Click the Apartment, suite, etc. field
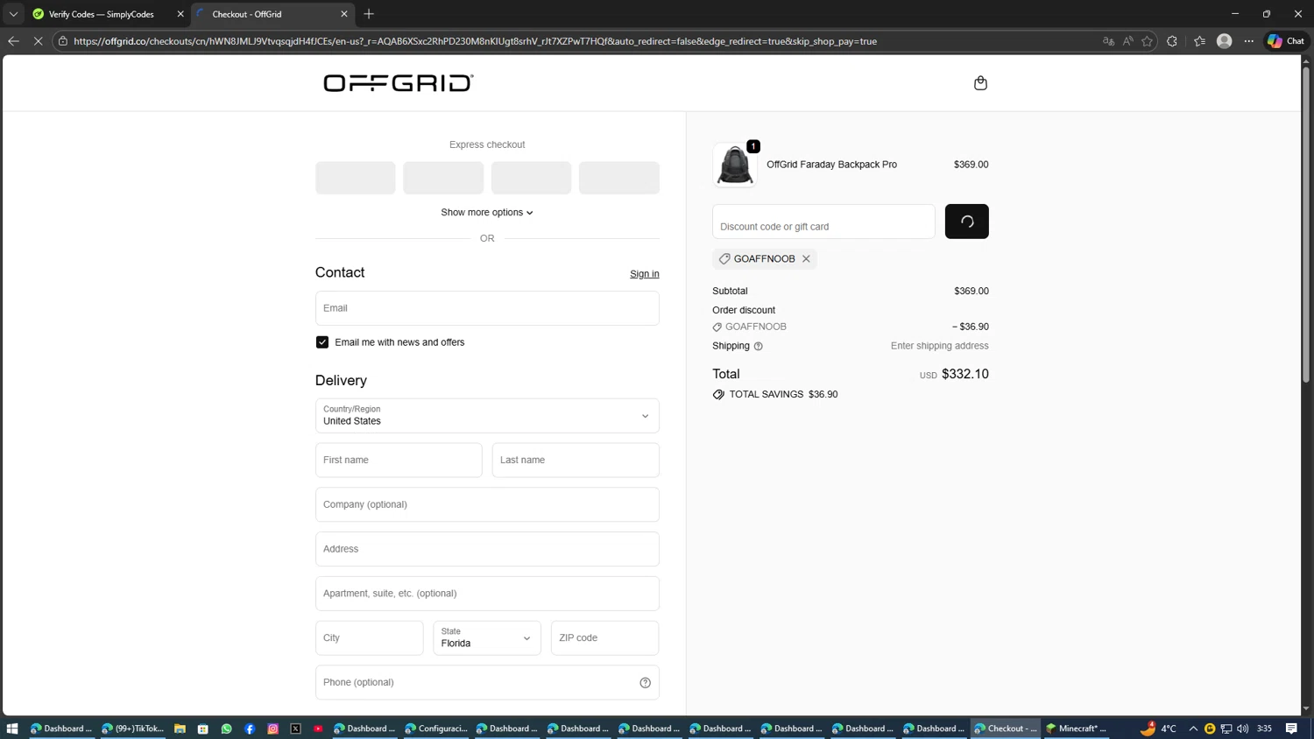Screen dimensions: 1314x739 click(487, 594)
